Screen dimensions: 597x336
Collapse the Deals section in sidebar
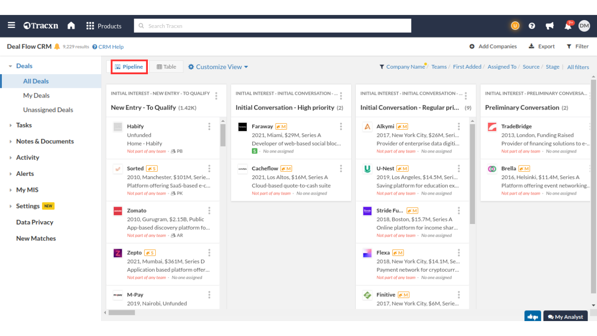click(x=11, y=66)
